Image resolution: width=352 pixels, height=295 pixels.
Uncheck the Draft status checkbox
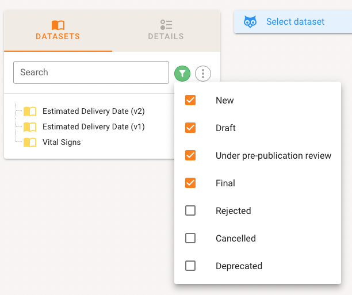190,128
